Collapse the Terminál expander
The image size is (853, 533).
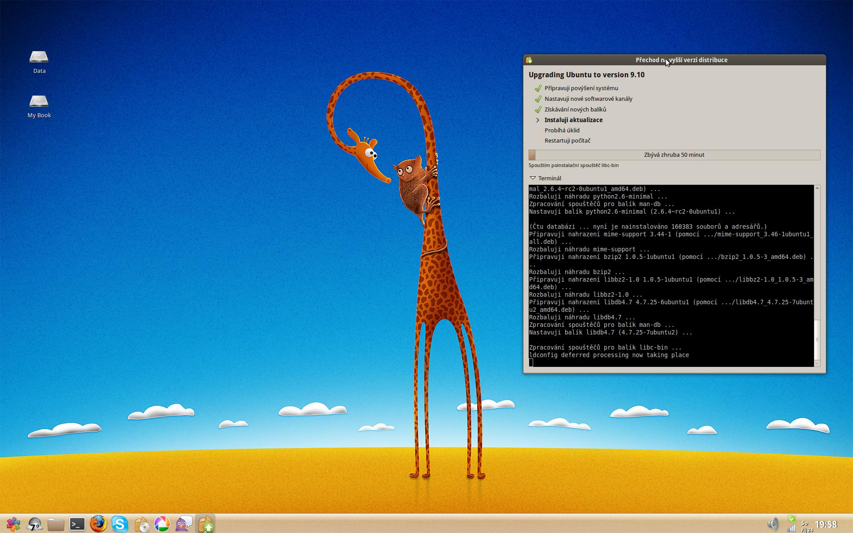(x=533, y=178)
